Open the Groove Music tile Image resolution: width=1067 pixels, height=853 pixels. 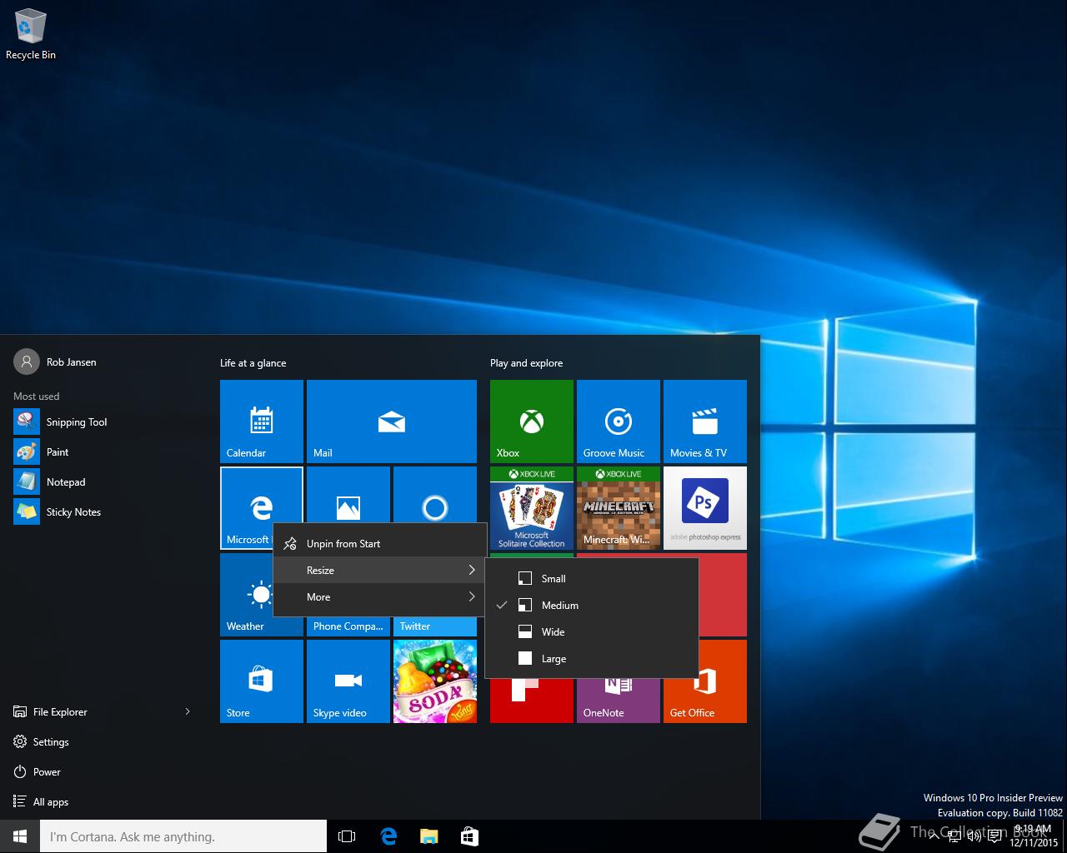619,422
